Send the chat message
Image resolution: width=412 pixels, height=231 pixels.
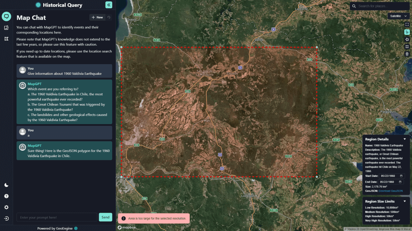click(105, 217)
